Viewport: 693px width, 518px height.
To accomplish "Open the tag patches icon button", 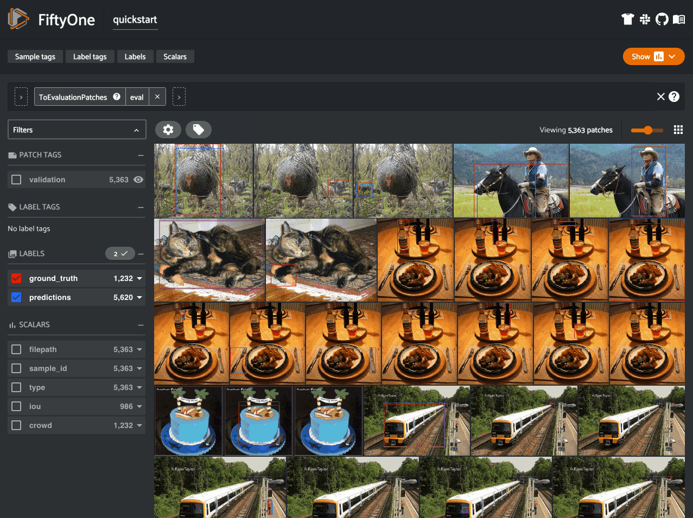I will [x=199, y=130].
